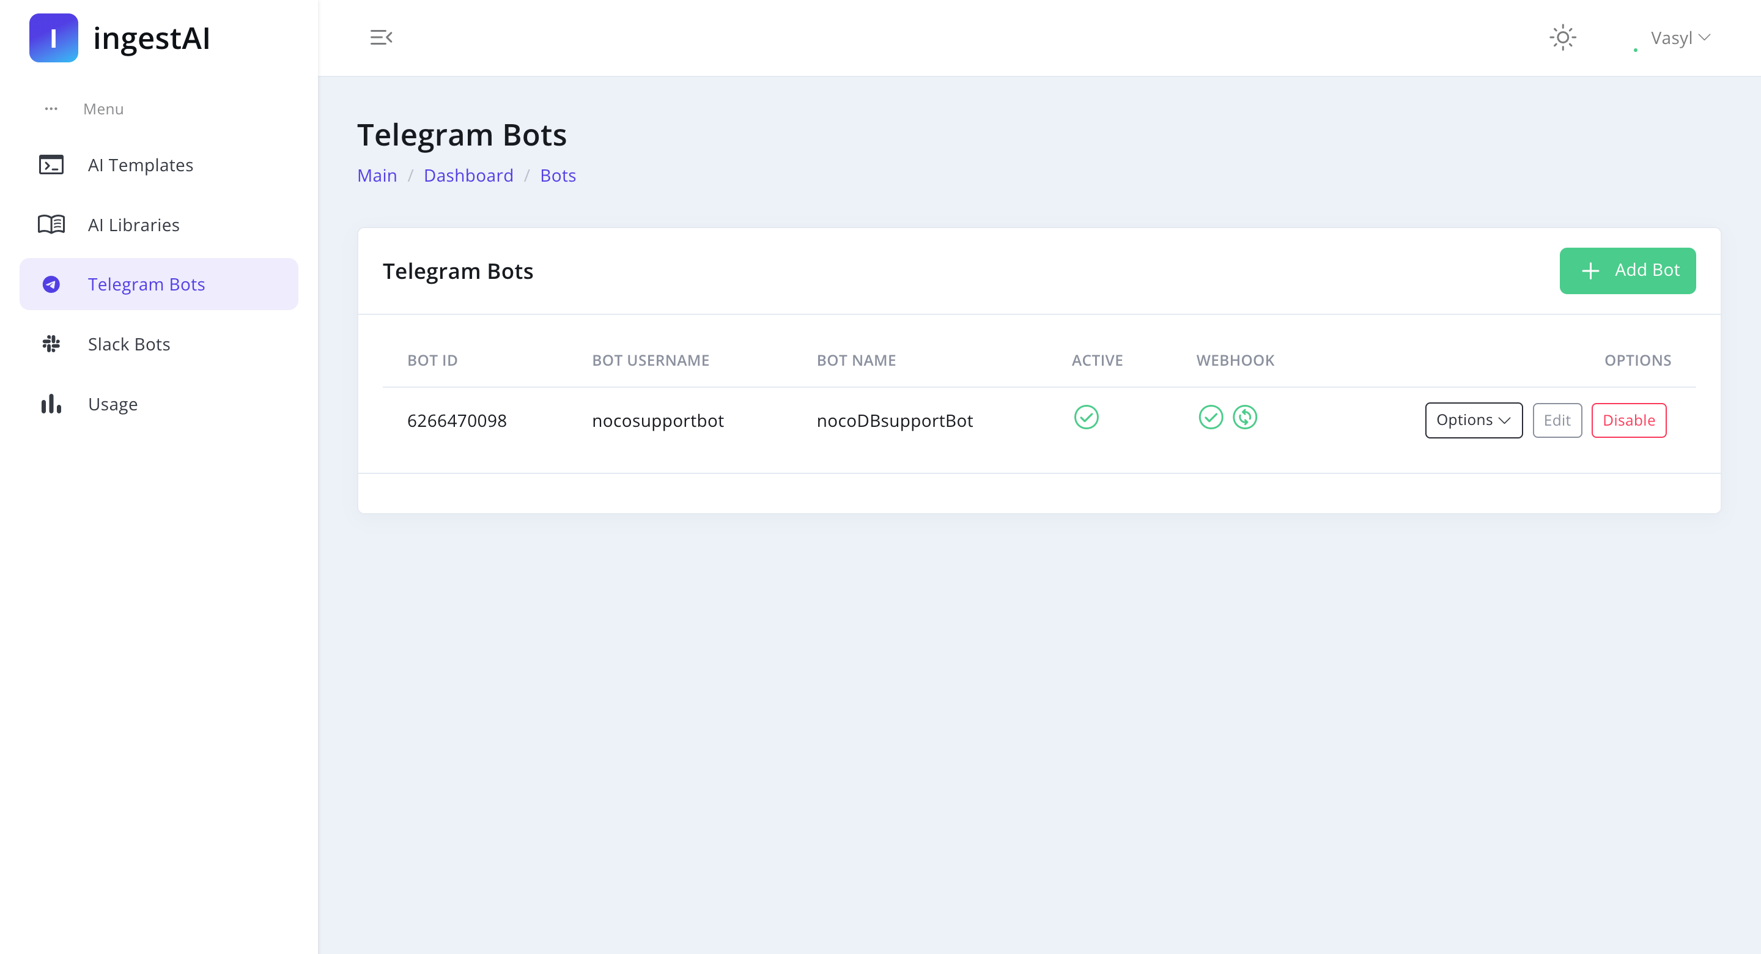Follow the Dashboard breadcrumb link
Image resolution: width=1761 pixels, height=954 pixels.
(x=468, y=176)
